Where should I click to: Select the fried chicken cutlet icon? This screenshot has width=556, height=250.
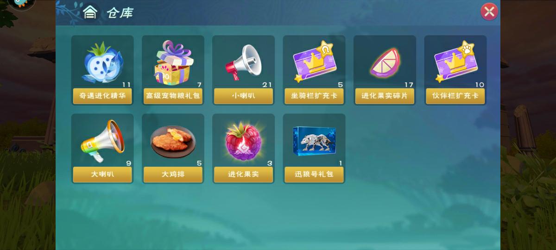tap(173, 141)
